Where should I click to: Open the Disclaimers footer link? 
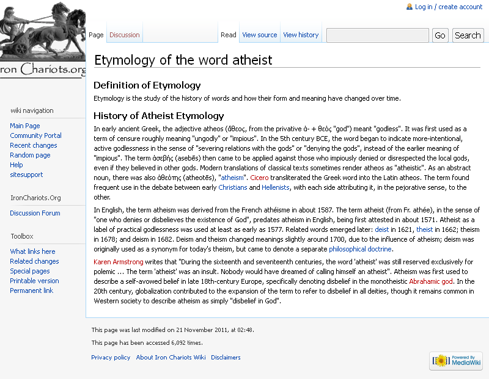click(226, 358)
